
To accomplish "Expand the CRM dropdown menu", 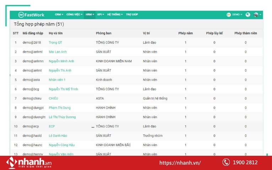I will 59,15.
